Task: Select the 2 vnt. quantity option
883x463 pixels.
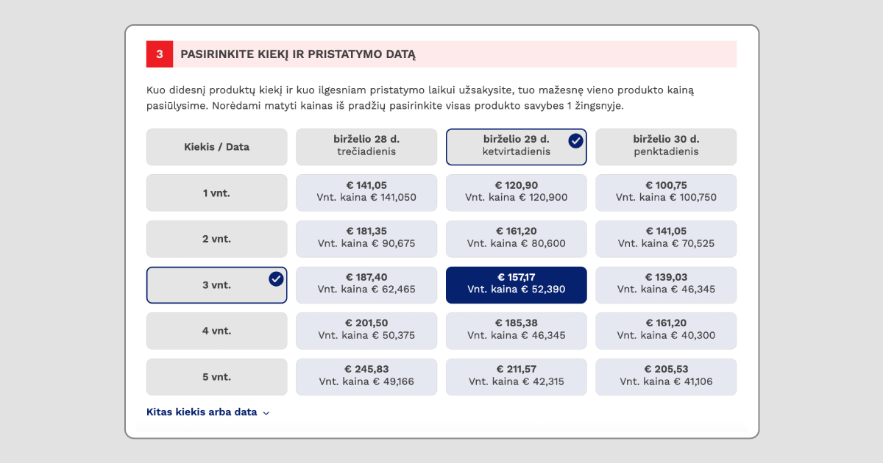Action: [216, 238]
